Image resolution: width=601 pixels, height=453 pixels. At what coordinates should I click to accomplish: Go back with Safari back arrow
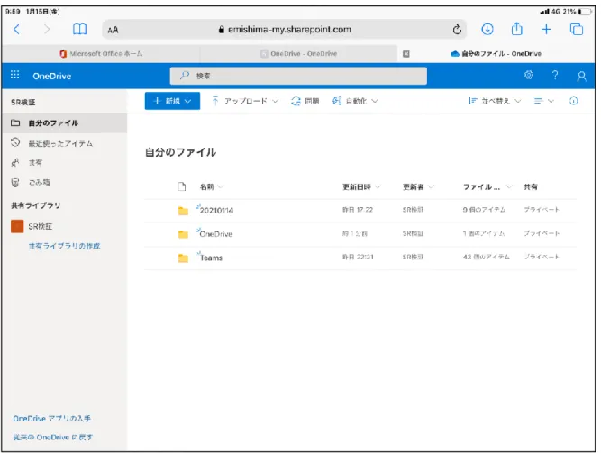pyautogui.click(x=16, y=29)
